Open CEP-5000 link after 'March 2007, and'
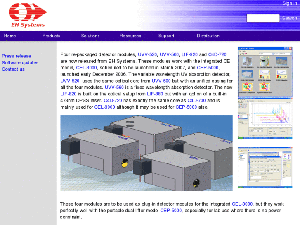 click(208, 68)
